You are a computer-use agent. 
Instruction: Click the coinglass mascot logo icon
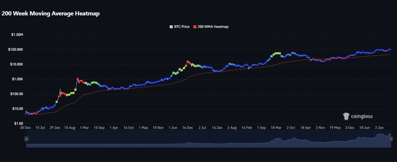pos(346,116)
